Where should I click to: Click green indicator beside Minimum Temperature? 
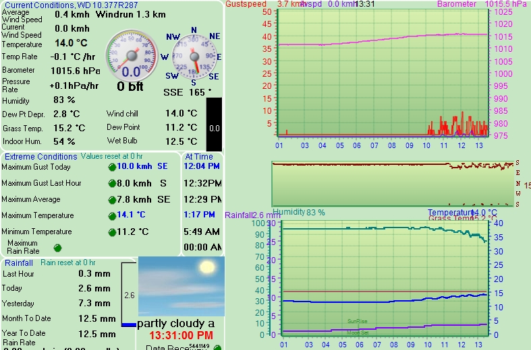point(112,232)
